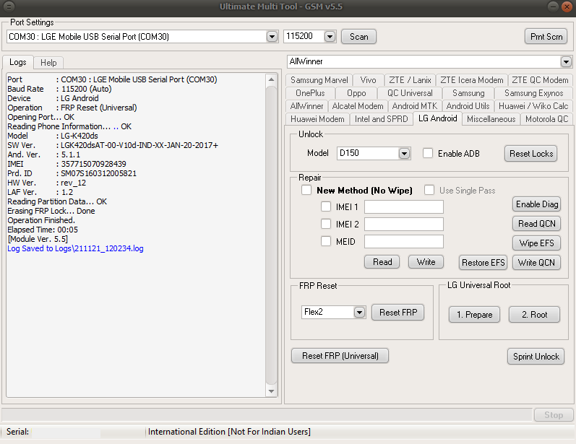Click the Reset FRP button beside Flex2
Image resolution: width=576 pixels, height=444 pixels.
pos(397,313)
